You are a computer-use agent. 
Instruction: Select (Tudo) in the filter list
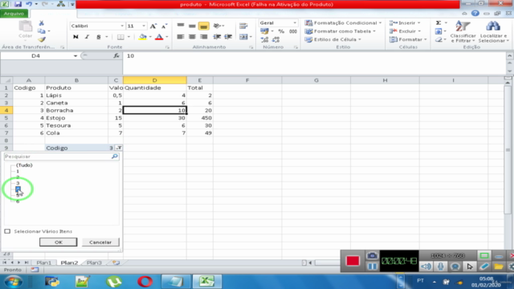tap(24, 165)
